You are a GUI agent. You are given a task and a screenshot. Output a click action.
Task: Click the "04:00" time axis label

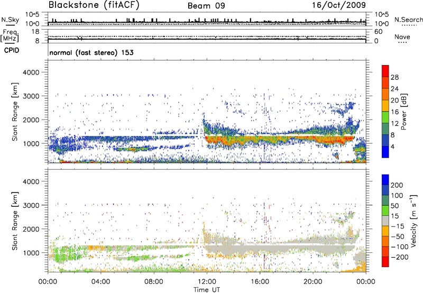(x=100, y=282)
